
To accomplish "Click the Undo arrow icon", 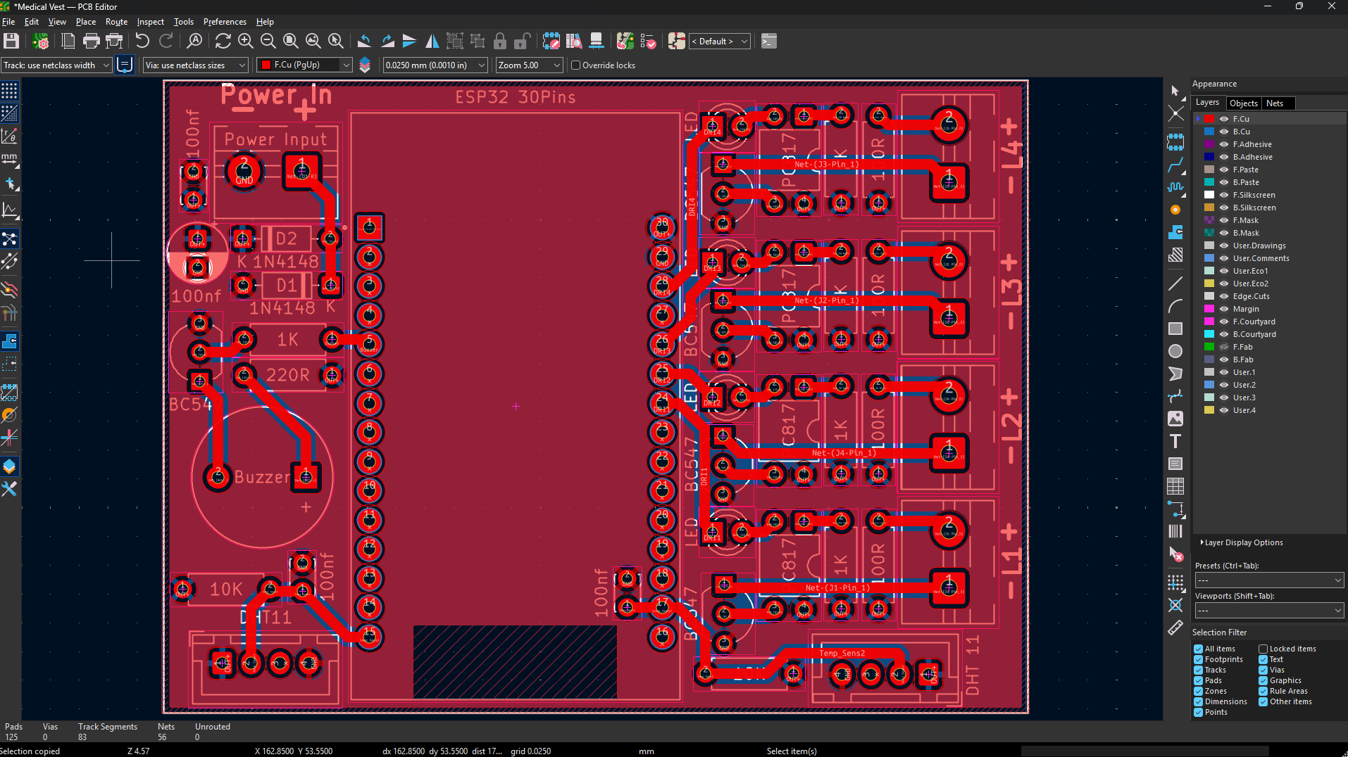I will (x=142, y=42).
